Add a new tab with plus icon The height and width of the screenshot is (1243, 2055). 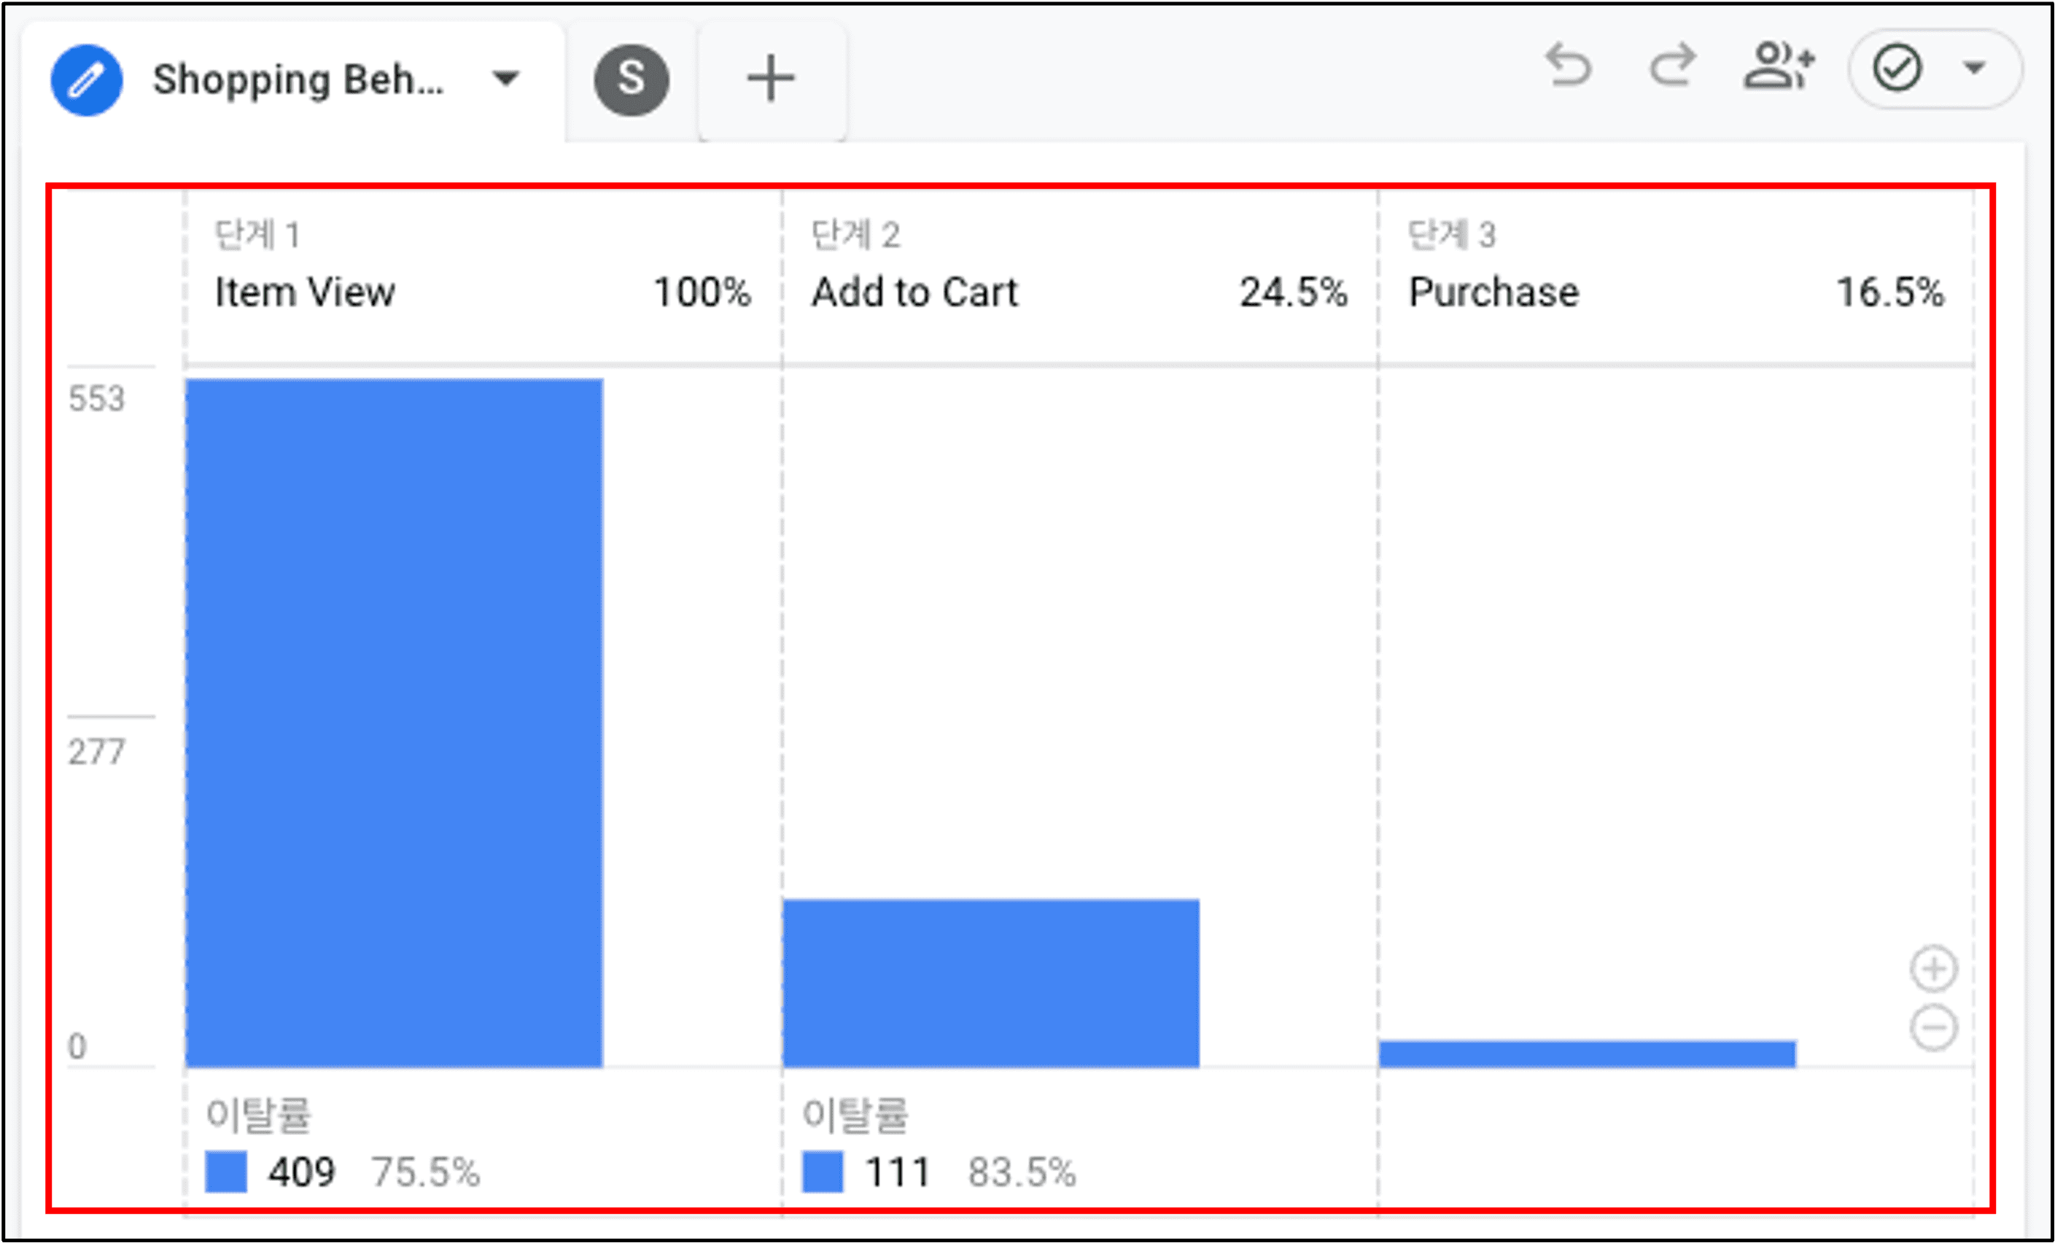[x=771, y=79]
